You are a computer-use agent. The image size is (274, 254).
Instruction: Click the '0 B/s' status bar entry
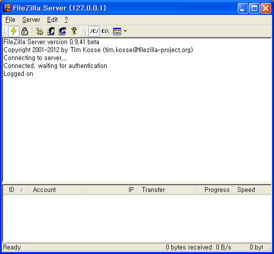point(223,248)
